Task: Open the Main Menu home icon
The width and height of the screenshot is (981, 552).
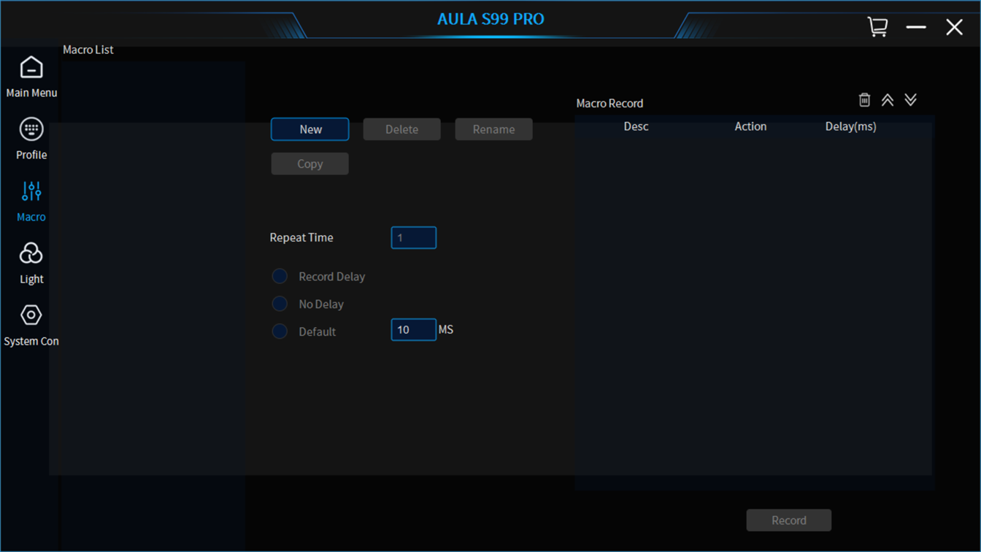Action: [31, 68]
